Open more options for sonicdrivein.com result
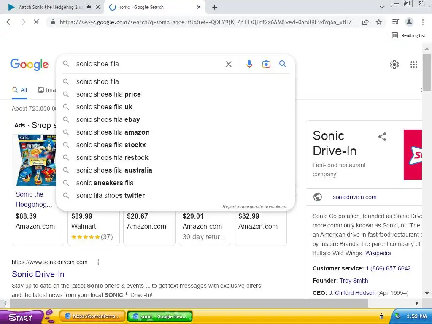The height and width of the screenshot is (324, 432). coord(98,262)
